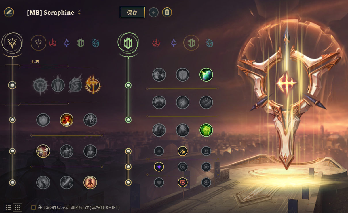This screenshot has height=213, width=348.
Task: Add a new rune page with plus icon
Action: coord(153,12)
